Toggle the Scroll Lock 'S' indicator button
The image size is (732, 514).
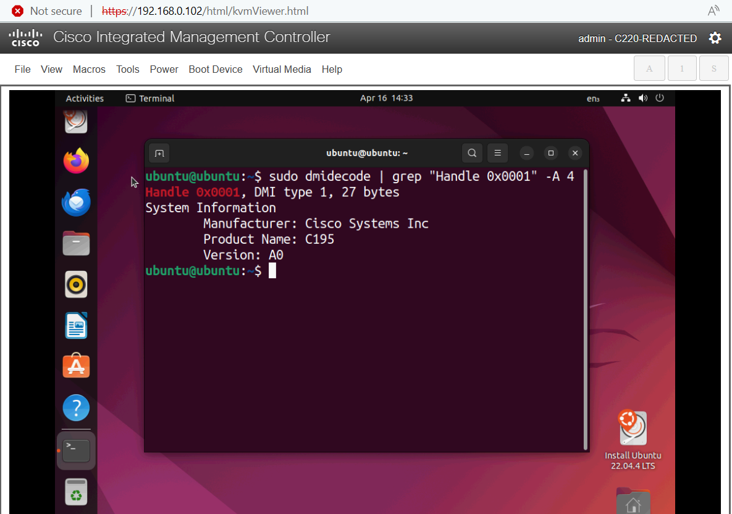[x=714, y=68]
